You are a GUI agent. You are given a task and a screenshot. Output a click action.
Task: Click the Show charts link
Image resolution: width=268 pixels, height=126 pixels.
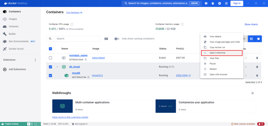(x=251, y=25)
